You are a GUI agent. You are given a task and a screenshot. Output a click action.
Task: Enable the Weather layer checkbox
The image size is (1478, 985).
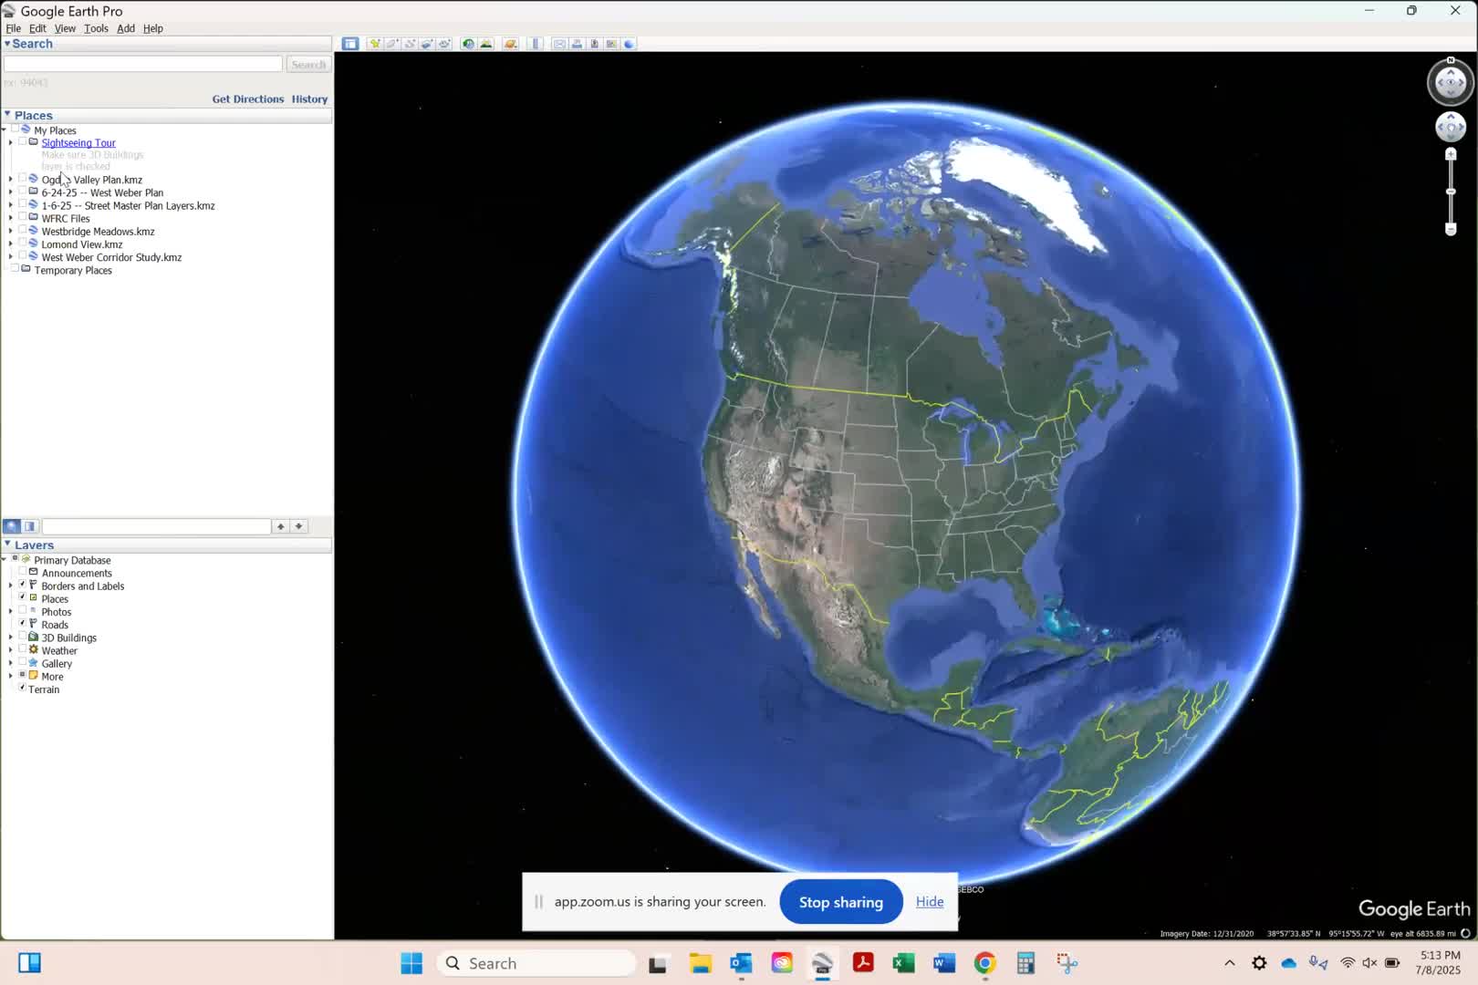[x=23, y=649]
